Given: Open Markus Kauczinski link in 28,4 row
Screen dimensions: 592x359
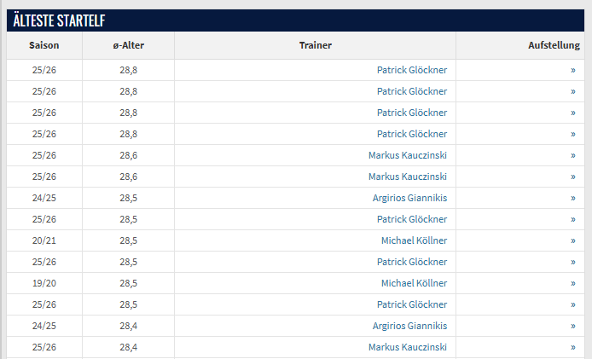Looking at the screenshot, I should point(408,347).
